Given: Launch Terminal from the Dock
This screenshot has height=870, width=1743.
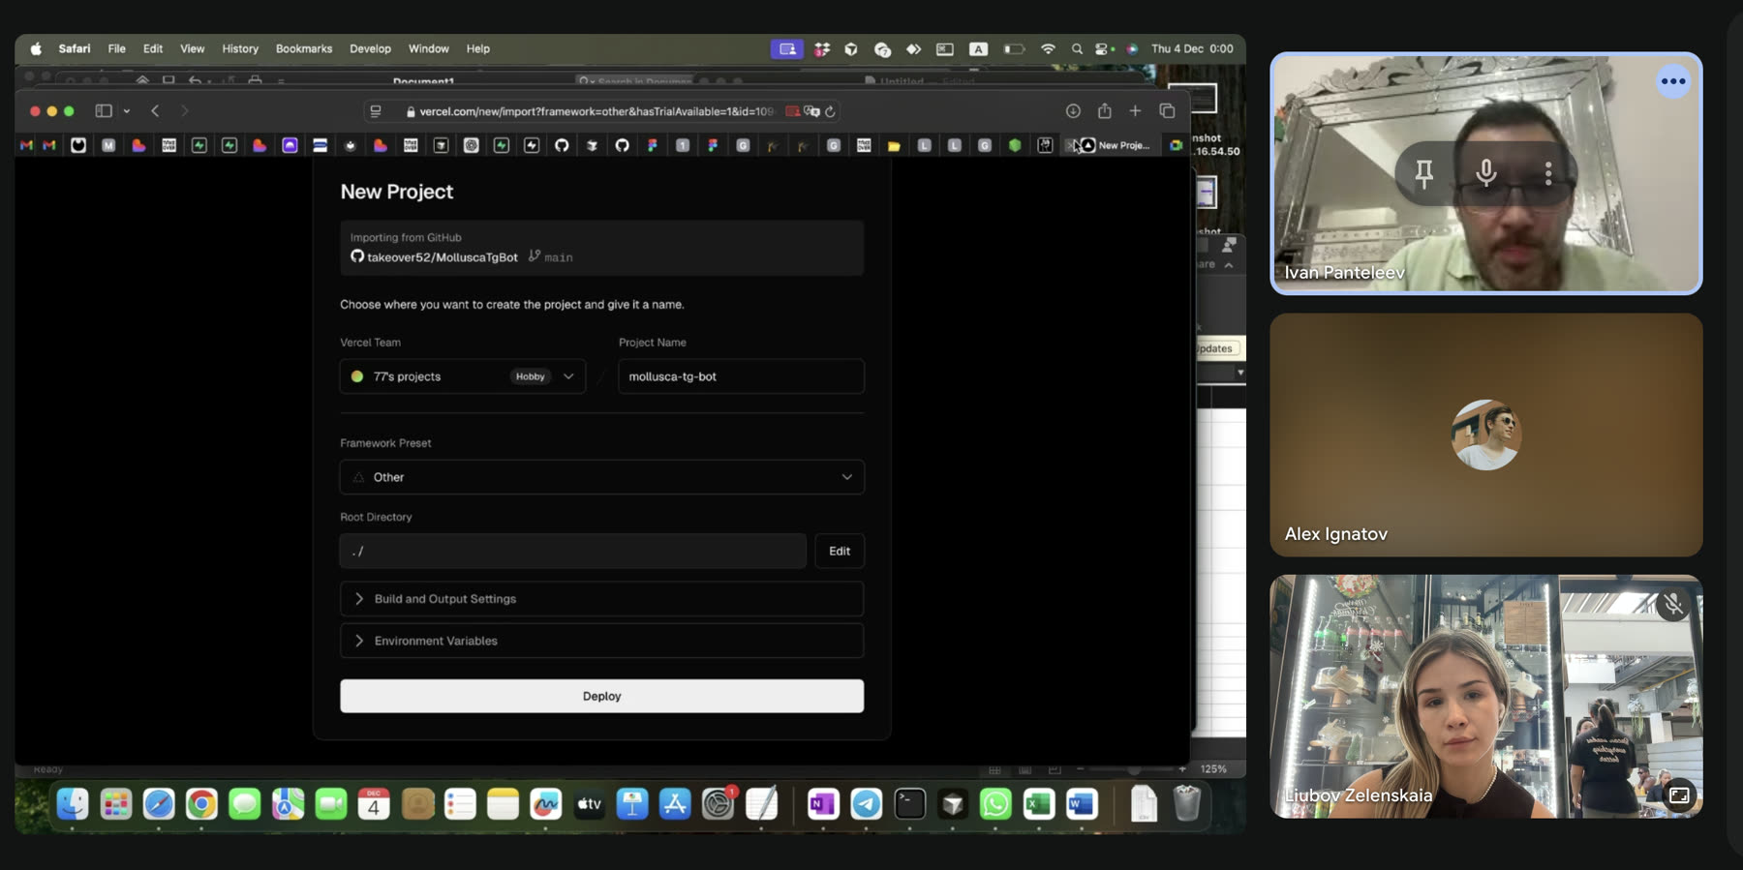Looking at the screenshot, I should coord(910,804).
